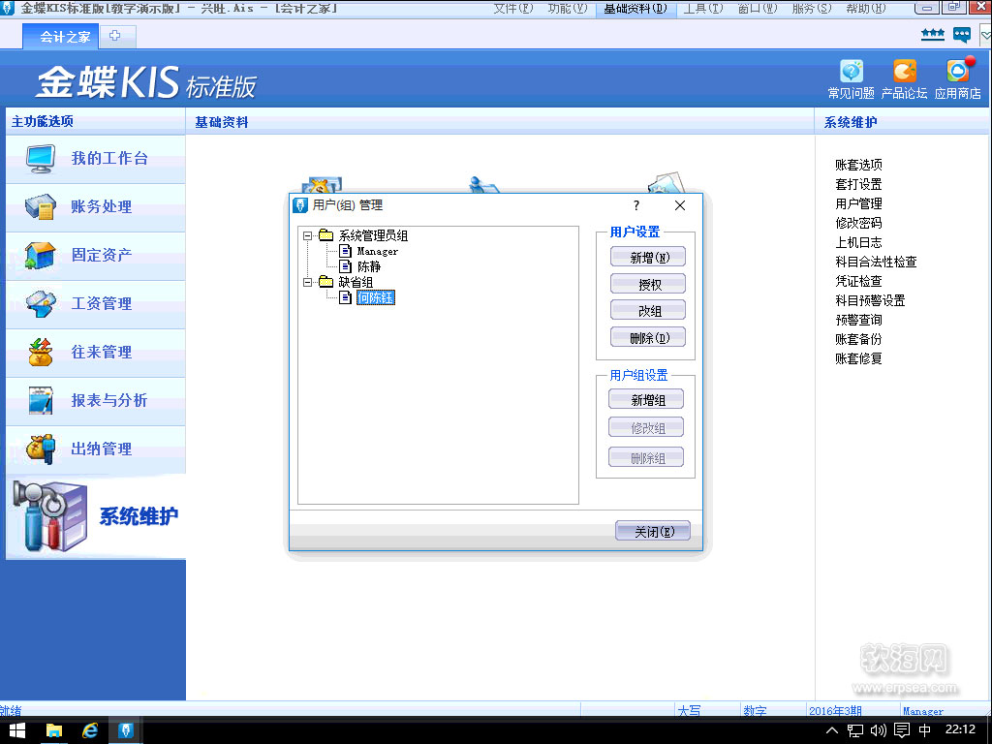Switch to the 会计之家 tab
This screenshot has width=992, height=744.
pyautogui.click(x=61, y=37)
